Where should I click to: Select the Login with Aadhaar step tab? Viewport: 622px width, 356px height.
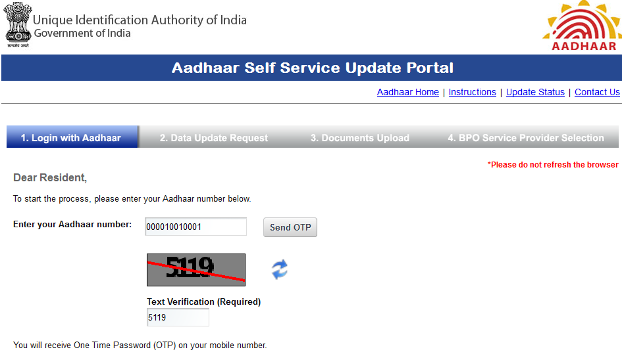pyautogui.click(x=72, y=137)
